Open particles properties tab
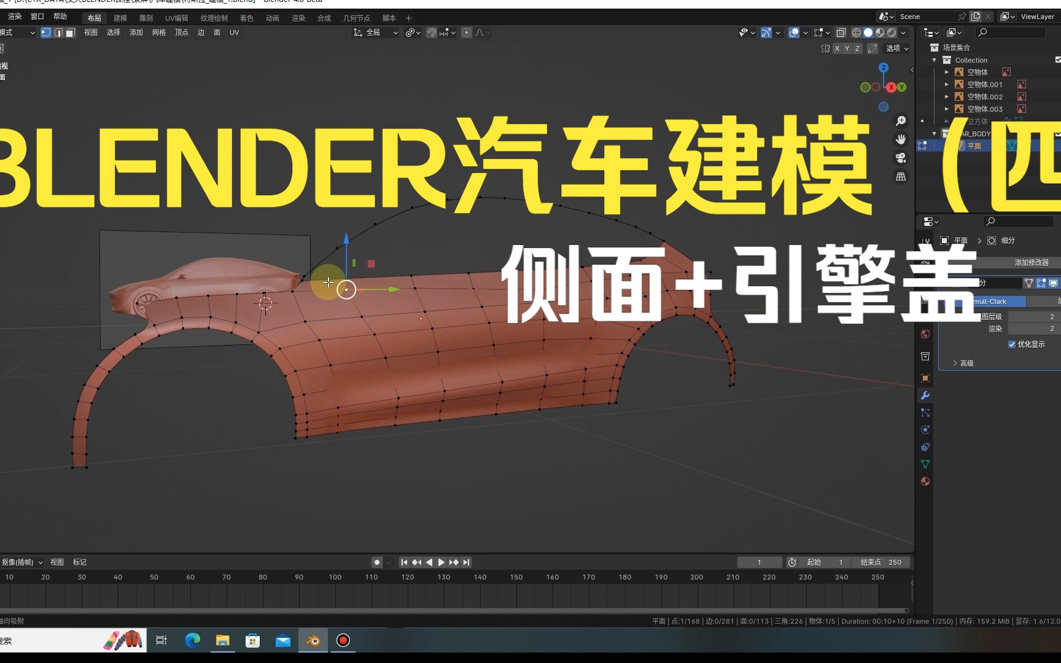The width and height of the screenshot is (1061, 663). (925, 413)
